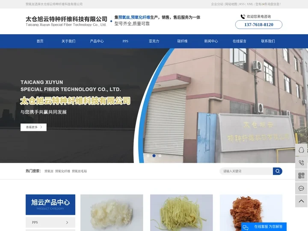The image size is (308, 231).
Task: Open the orange-brown fiber product thumbnail
Action: click(251, 213)
